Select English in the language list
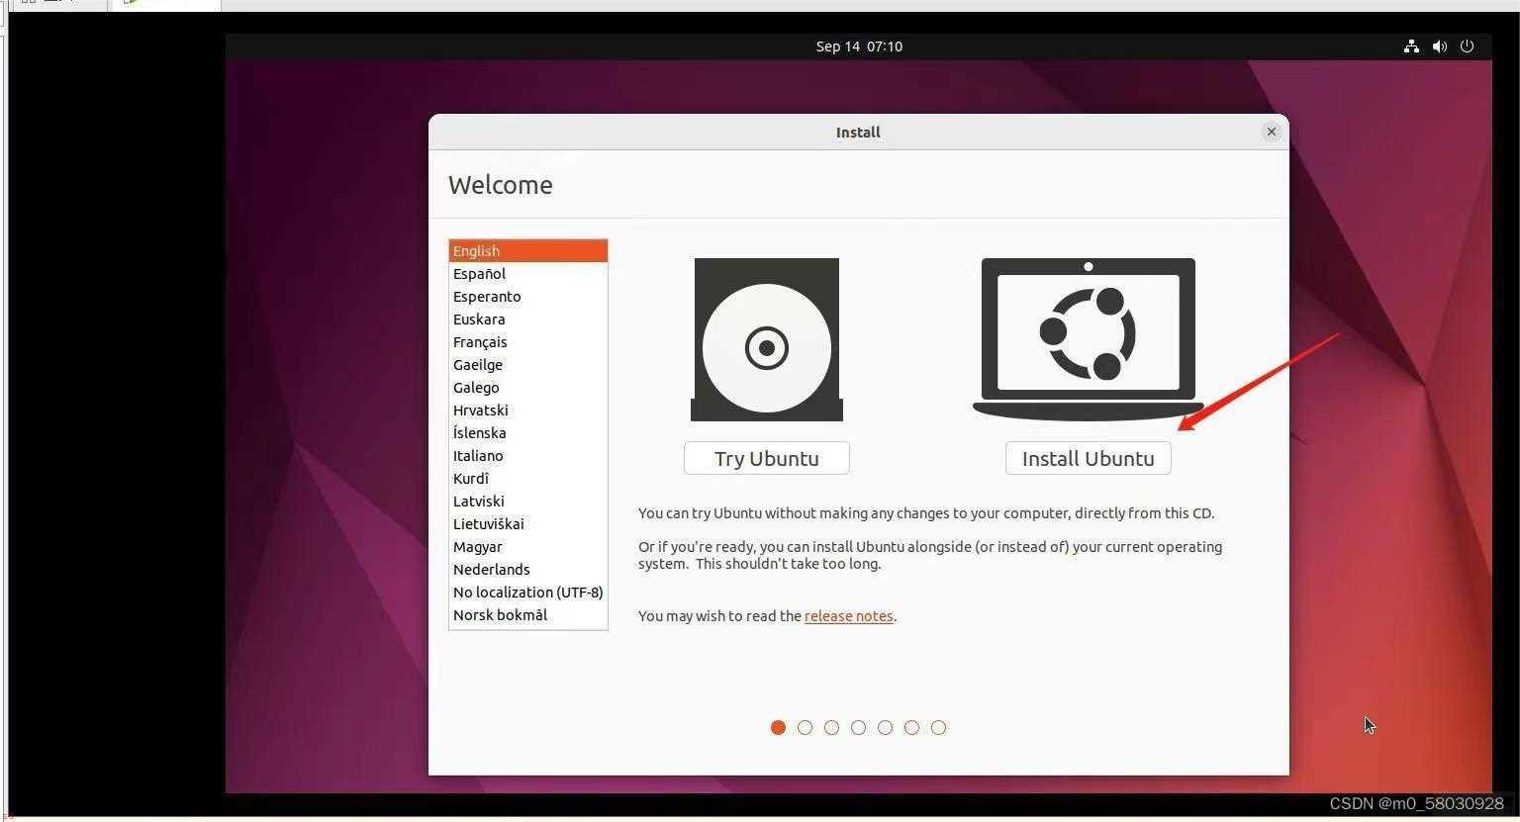This screenshot has width=1520, height=822. pos(528,251)
